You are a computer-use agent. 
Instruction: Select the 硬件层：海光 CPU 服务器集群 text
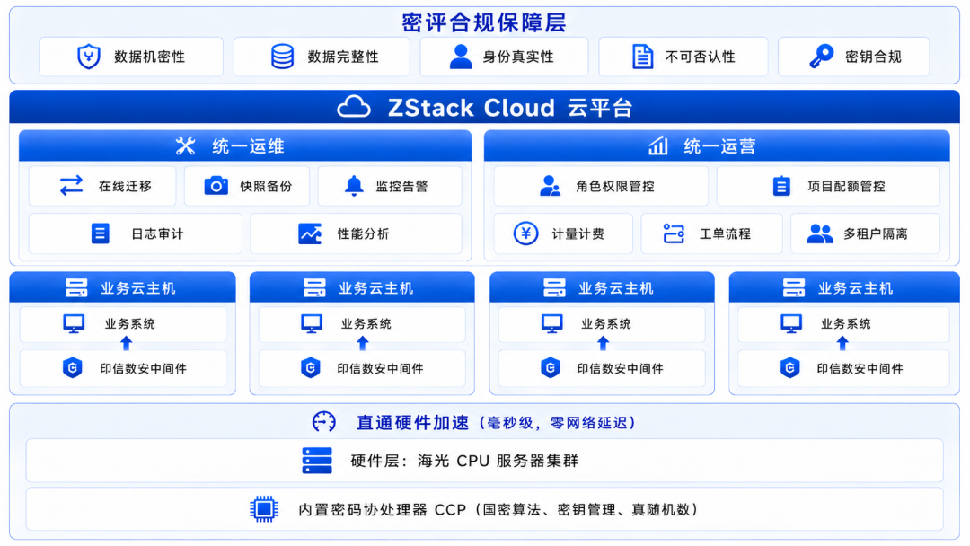[464, 461]
